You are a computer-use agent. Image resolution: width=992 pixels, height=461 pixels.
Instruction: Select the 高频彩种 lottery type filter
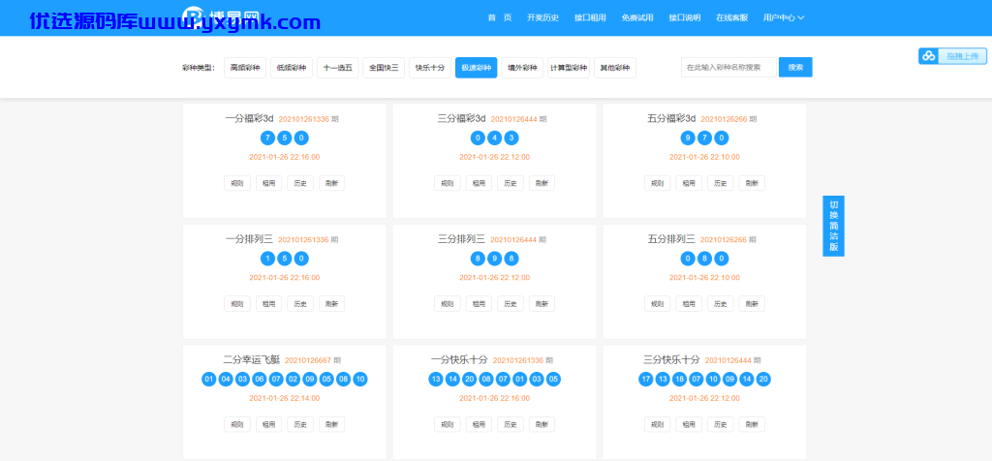(x=245, y=68)
